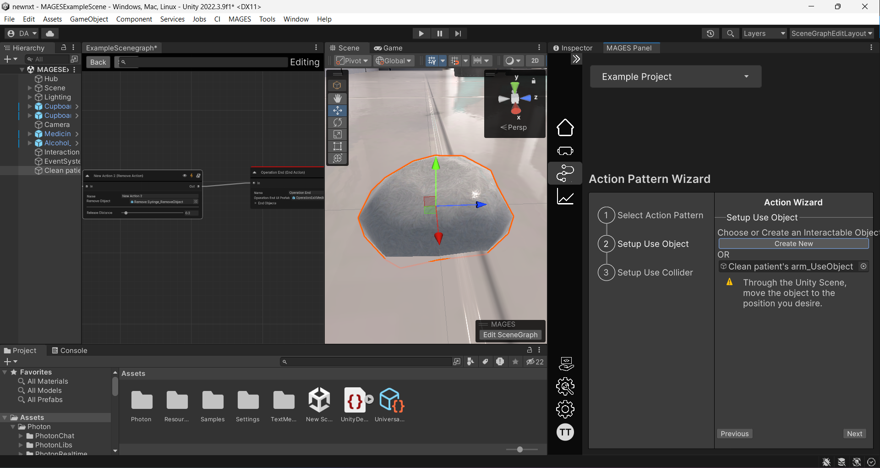Click the Previous button in Action Wizard
Viewport: 880px width, 468px height.
734,434
